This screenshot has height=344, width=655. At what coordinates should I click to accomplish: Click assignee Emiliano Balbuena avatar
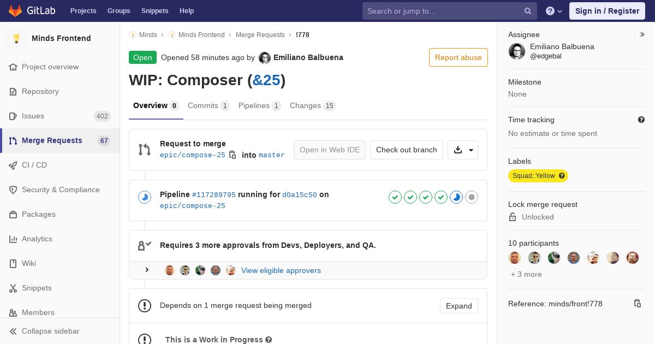pyautogui.click(x=517, y=51)
